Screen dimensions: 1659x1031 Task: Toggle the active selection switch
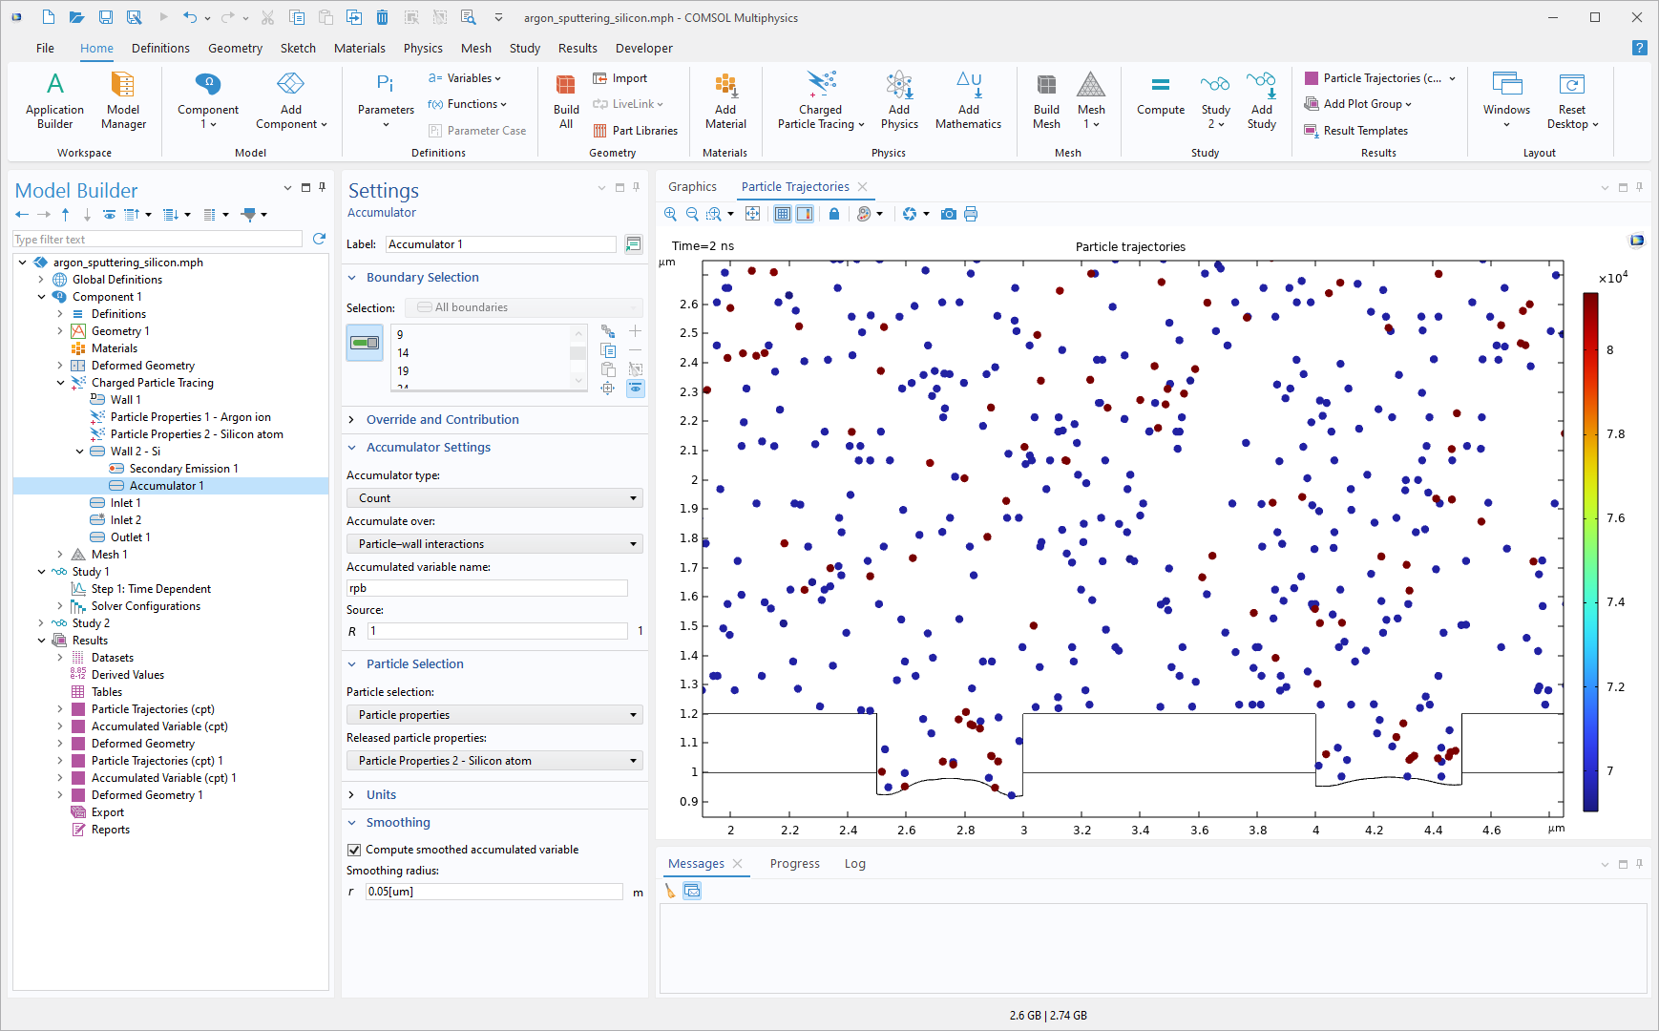pos(365,343)
